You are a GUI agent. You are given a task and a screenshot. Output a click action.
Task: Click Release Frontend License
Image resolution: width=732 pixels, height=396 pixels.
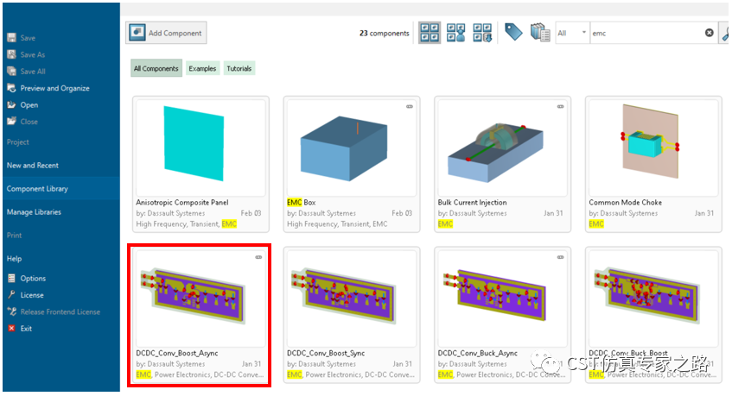60,311
